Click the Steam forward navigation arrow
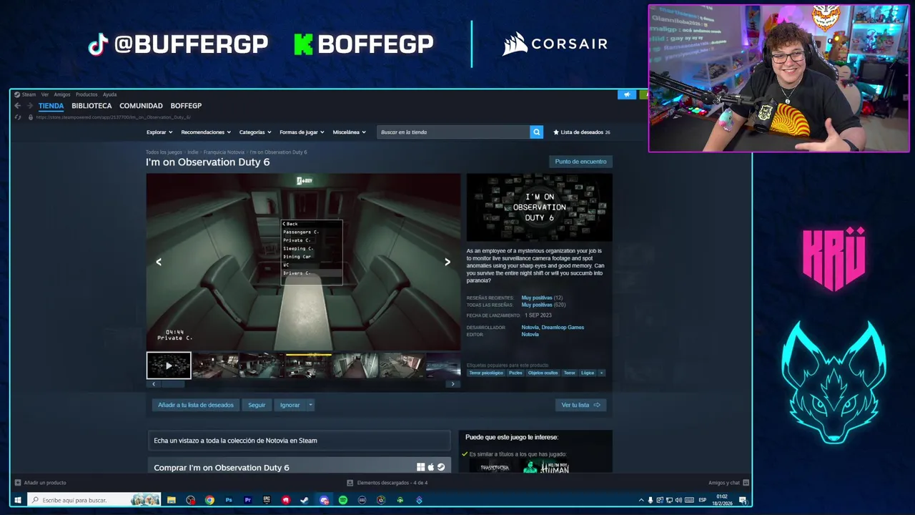 coord(29,106)
